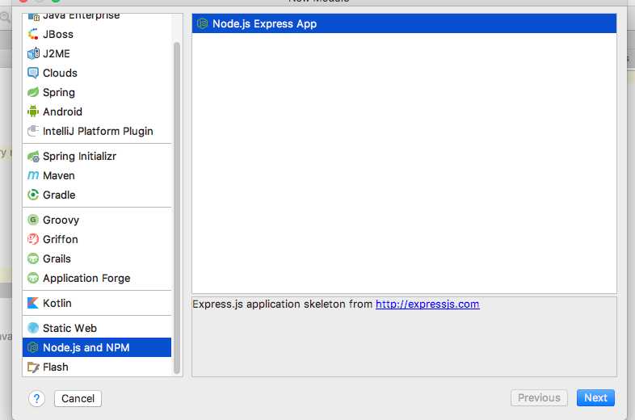The image size is (635, 420).
Task: Click the J2ME phone icon
Action: tap(33, 53)
